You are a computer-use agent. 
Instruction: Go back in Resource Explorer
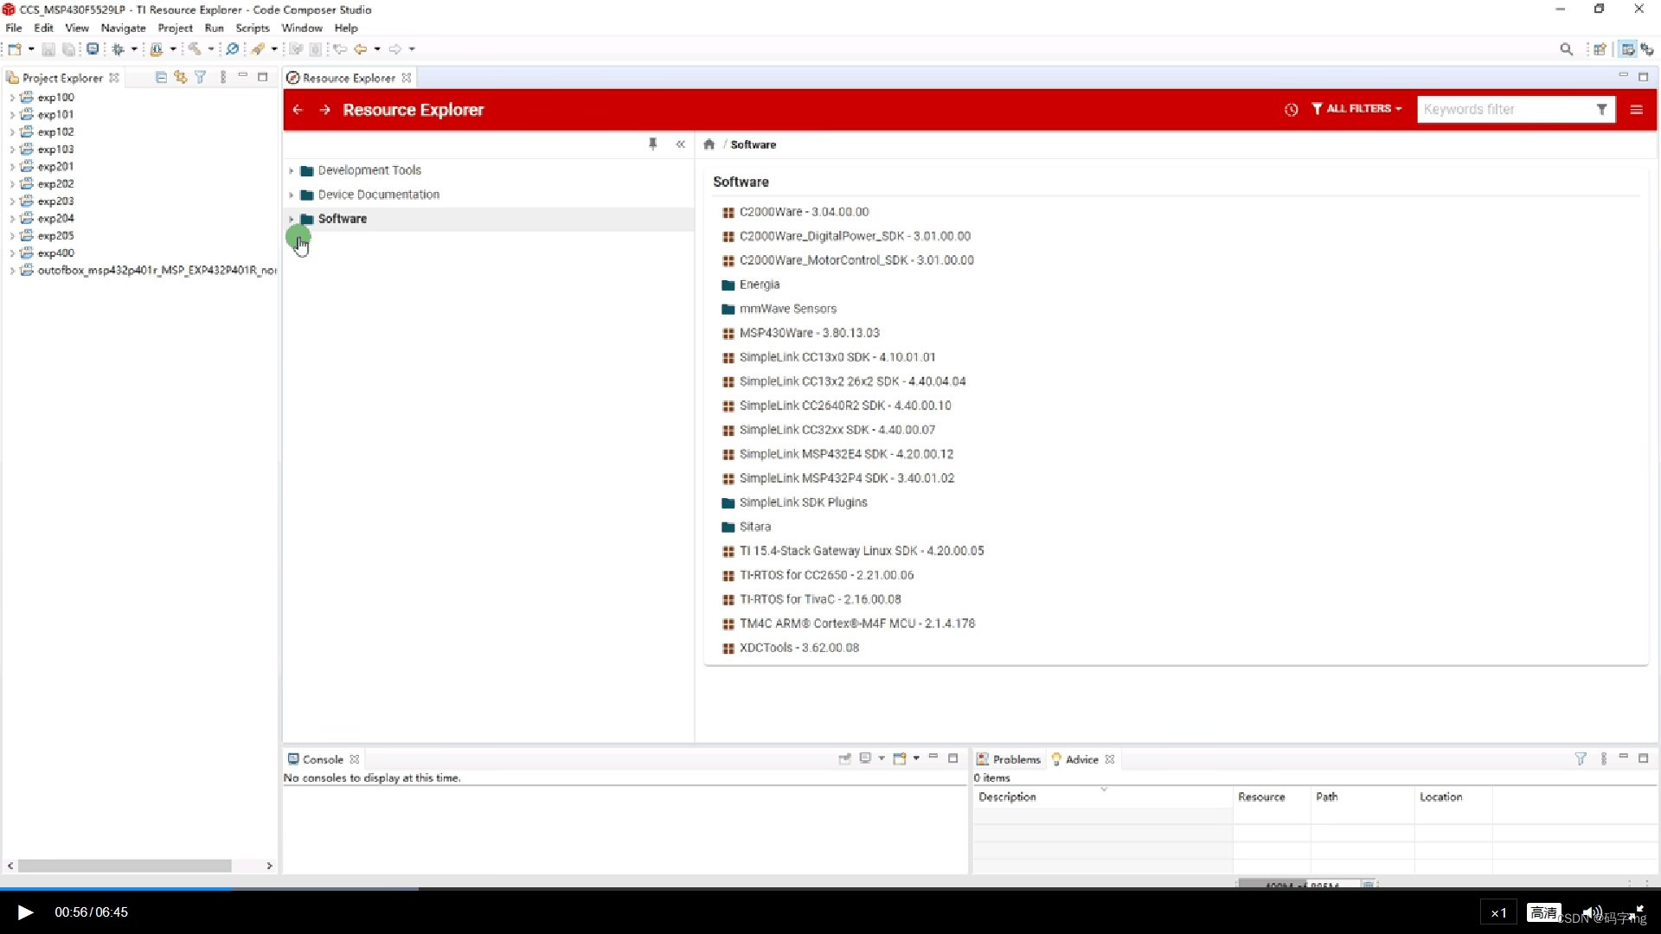tap(298, 110)
